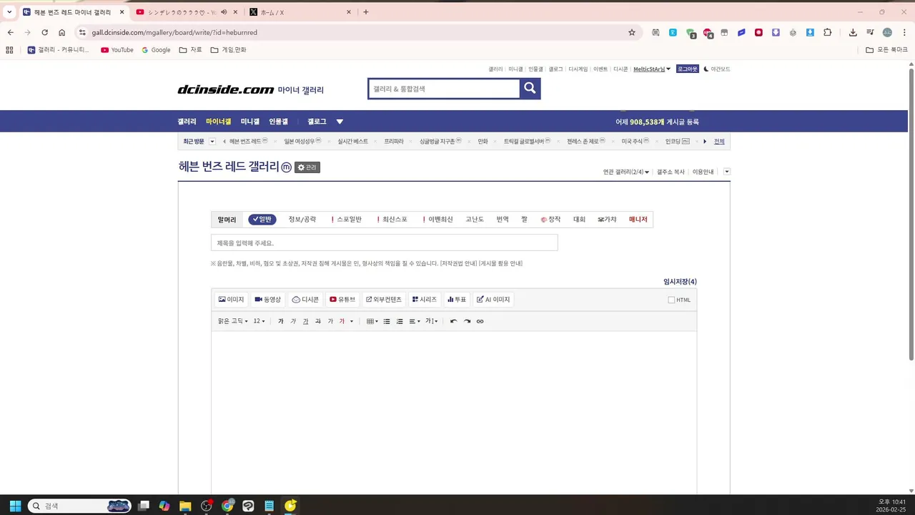
Task: Check the HTML mode checkbox
Action: tap(671, 300)
